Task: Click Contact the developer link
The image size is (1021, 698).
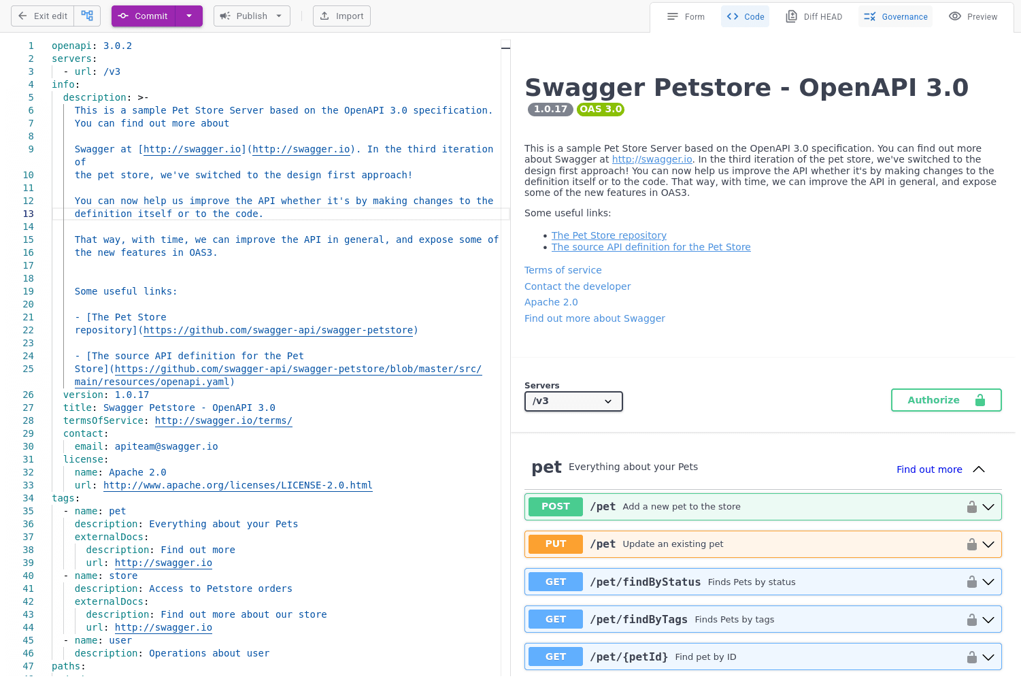Action: pyautogui.click(x=578, y=286)
